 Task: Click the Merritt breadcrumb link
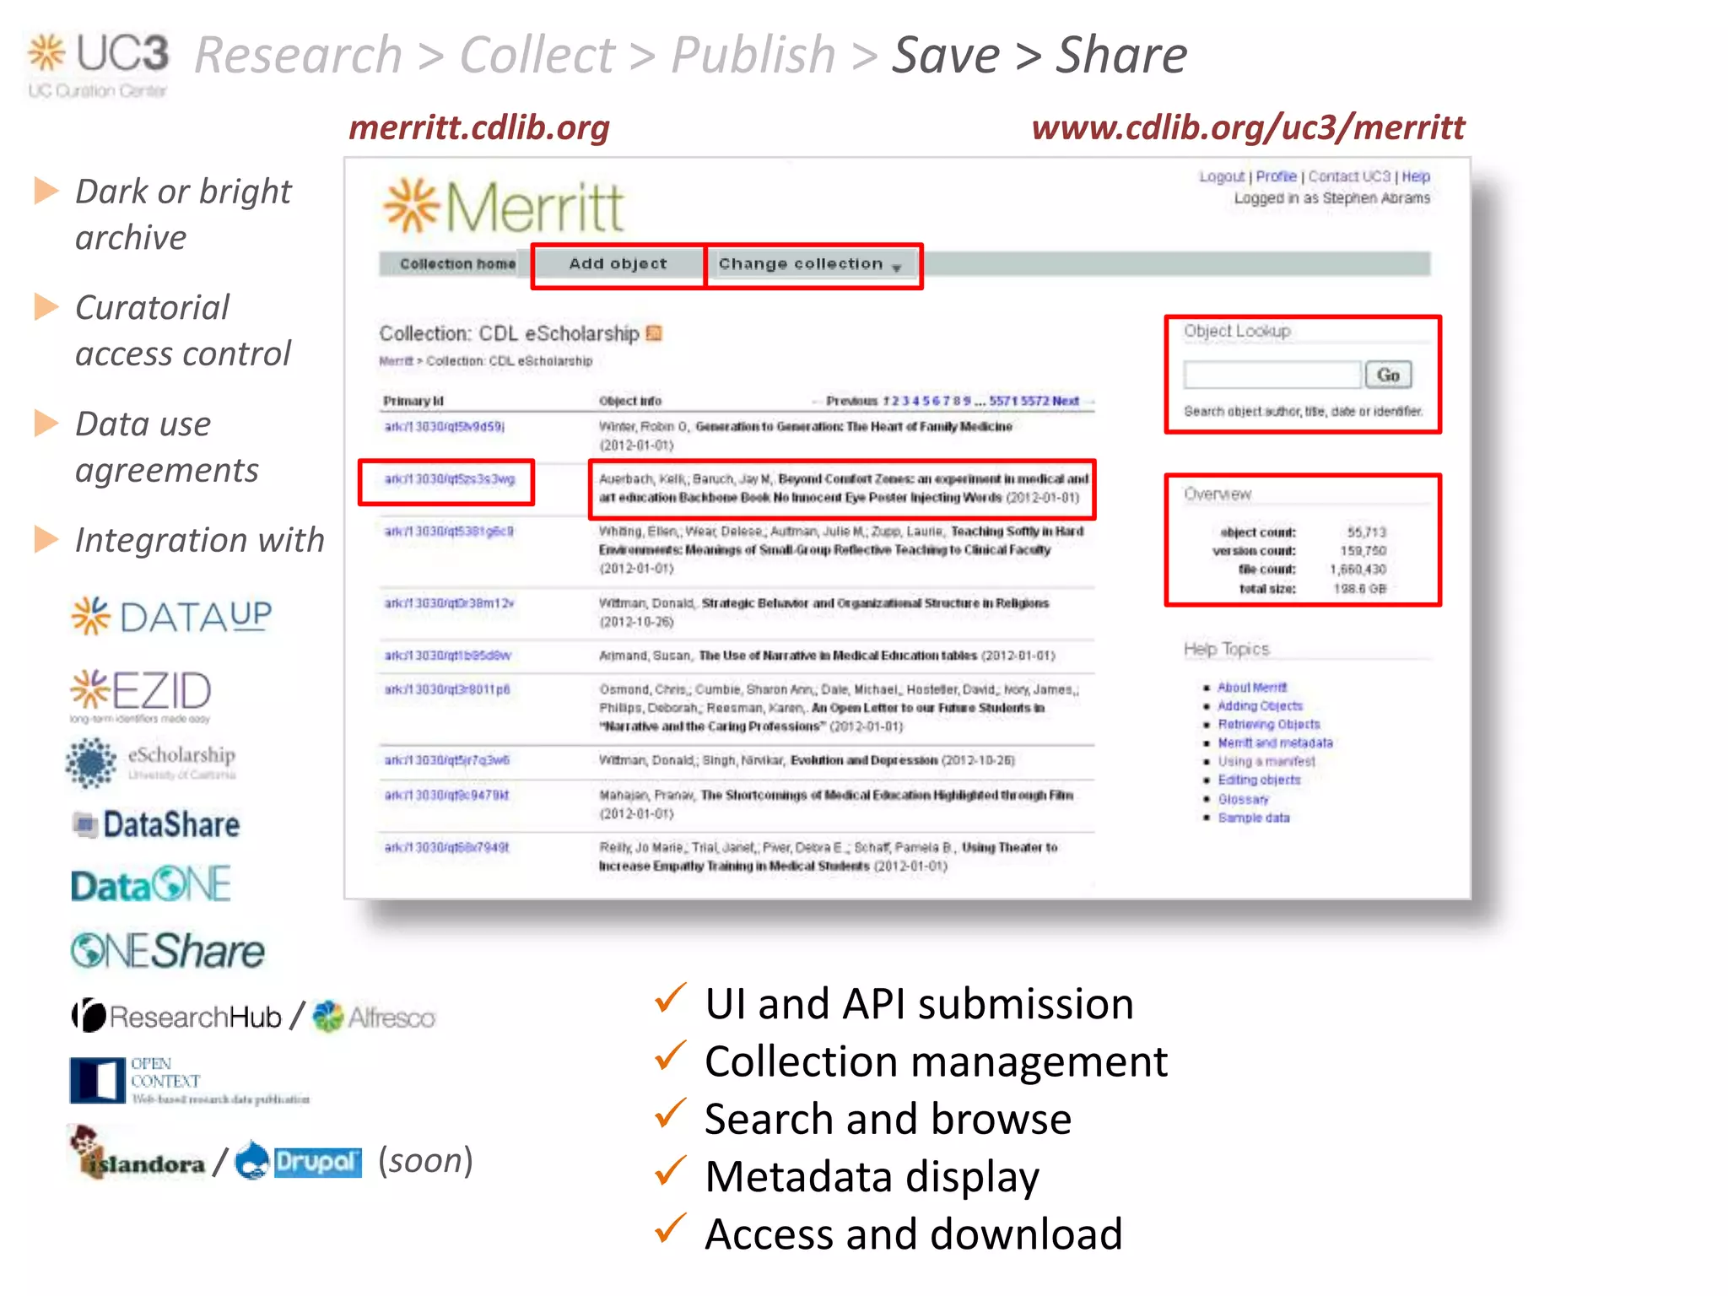click(x=396, y=361)
